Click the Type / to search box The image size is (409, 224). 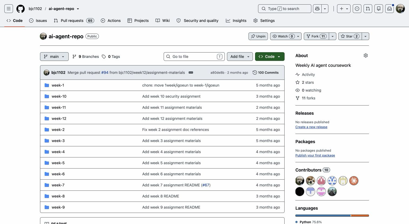pos(285,9)
